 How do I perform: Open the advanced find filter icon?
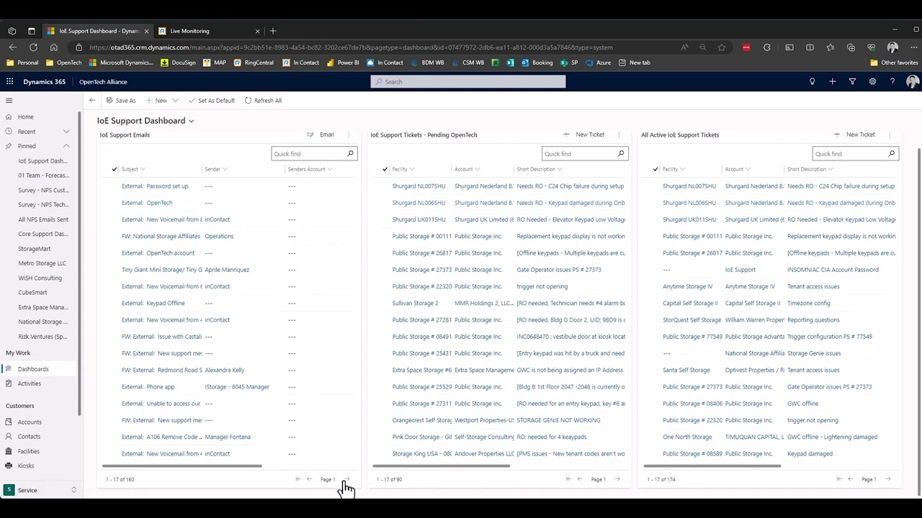(x=852, y=81)
